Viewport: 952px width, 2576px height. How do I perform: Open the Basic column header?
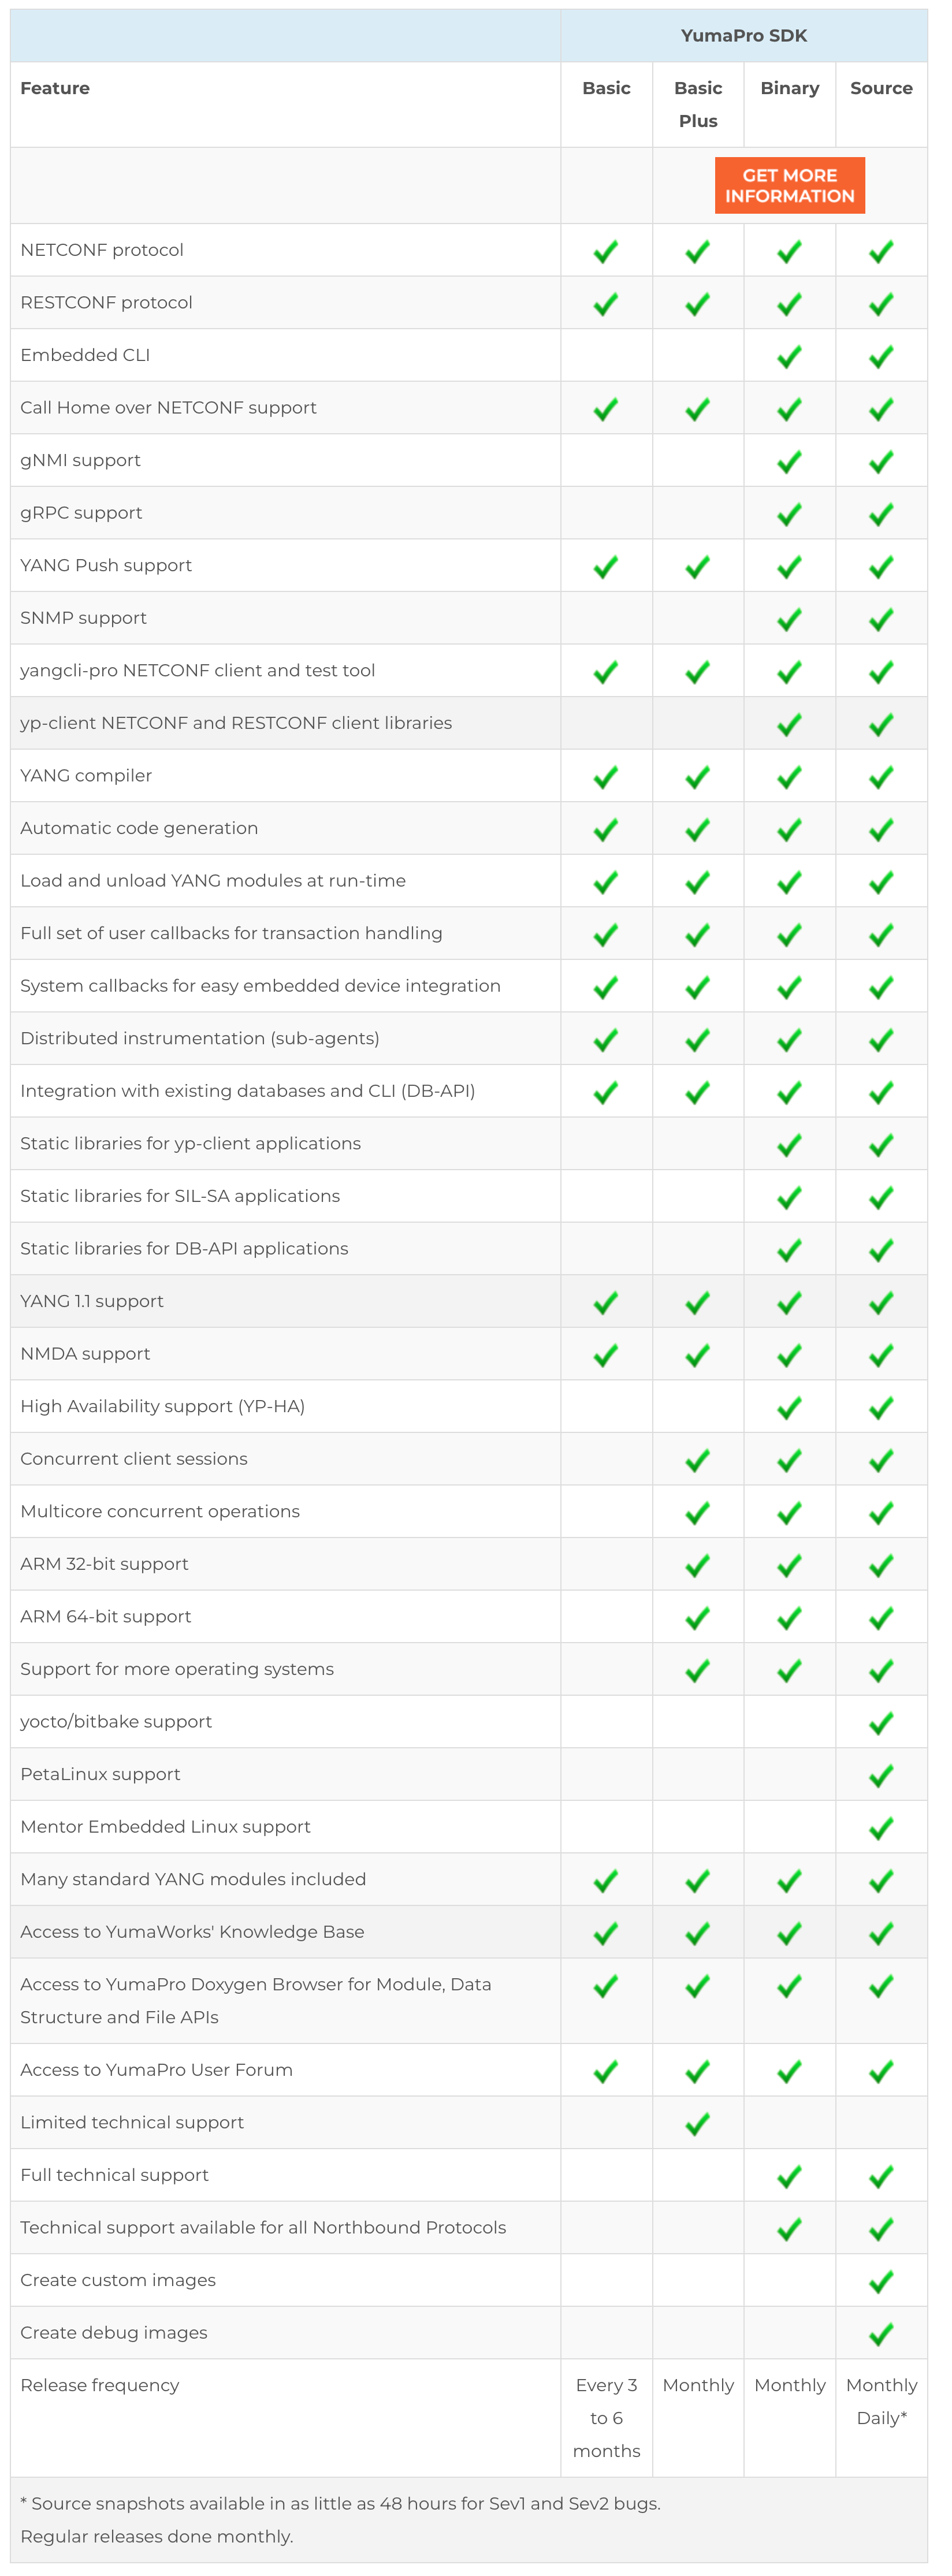(x=605, y=88)
